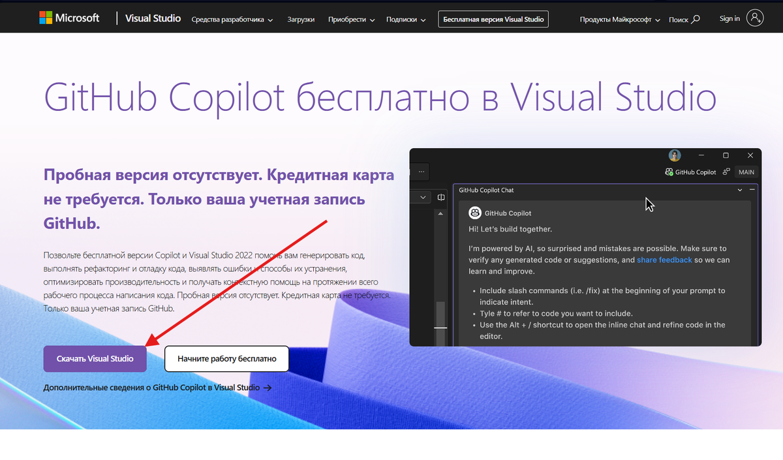Expand Средства разработчика menu
This screenshot has width=783, height=460.
[x=232, y=20]
